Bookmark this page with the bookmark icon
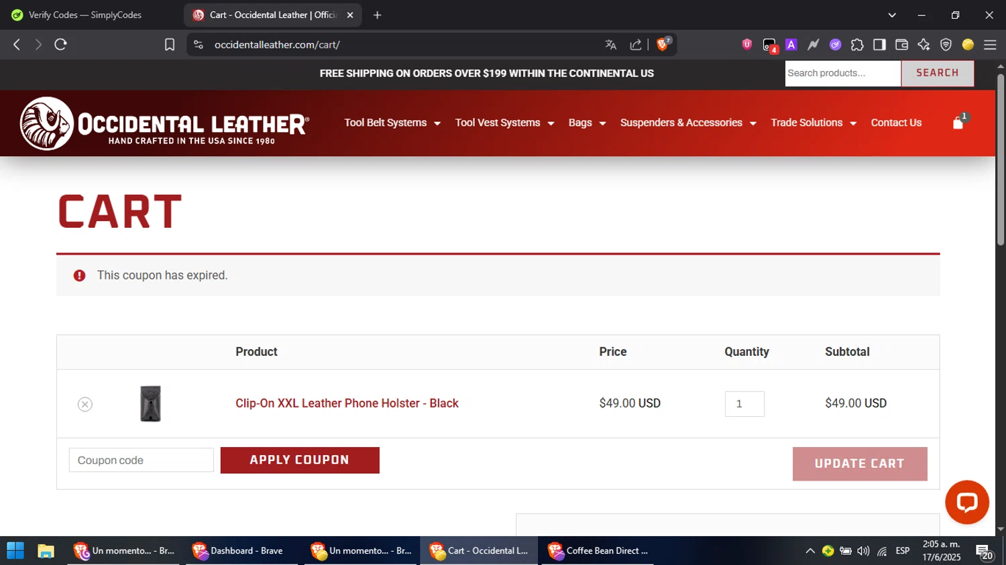Image resolution: width=1006 pixels, height=565 pixels. [170, 44]
